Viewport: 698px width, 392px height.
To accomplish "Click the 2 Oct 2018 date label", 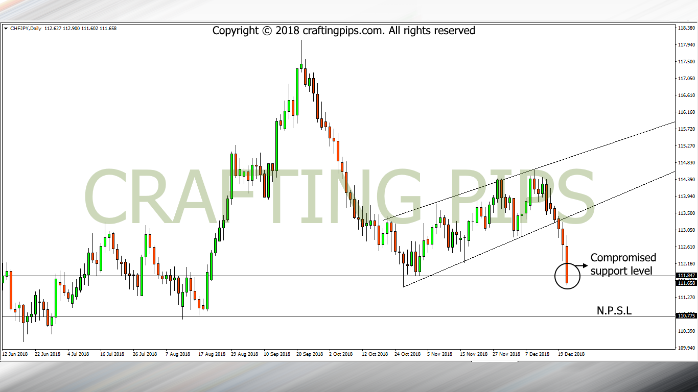I will [x=341, y=354].
